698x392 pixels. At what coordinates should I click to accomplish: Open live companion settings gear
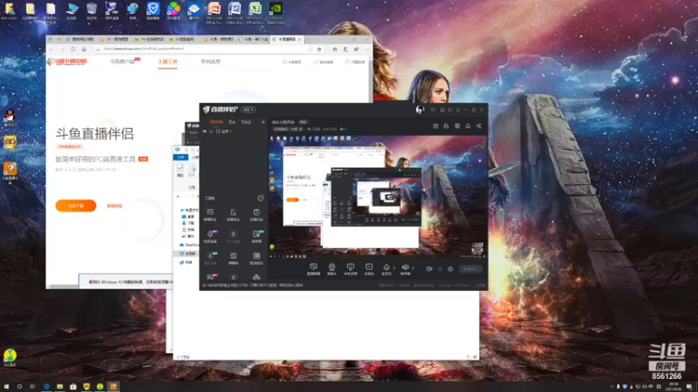coord(450,269)
